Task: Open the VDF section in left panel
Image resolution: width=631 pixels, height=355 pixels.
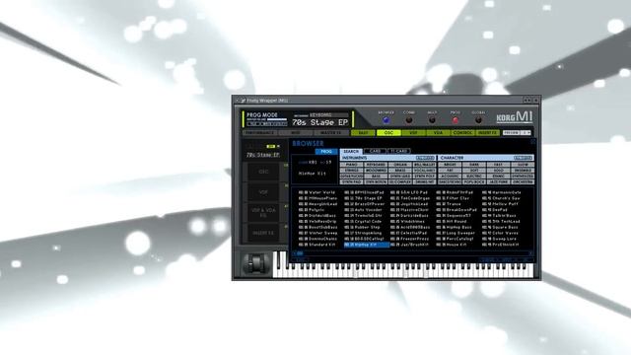Action: 263,192
